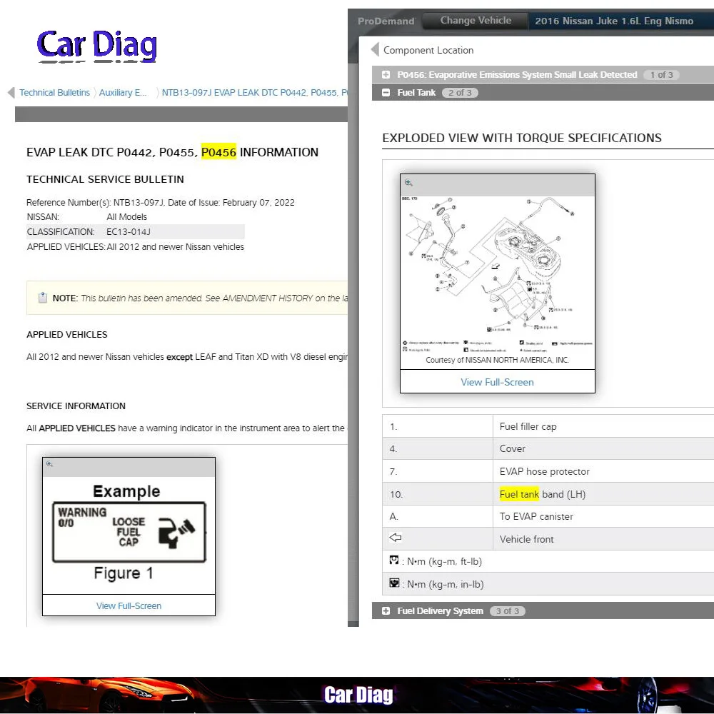
Task: Select the APPLIED VEHICLES heading
Action: 67,334
